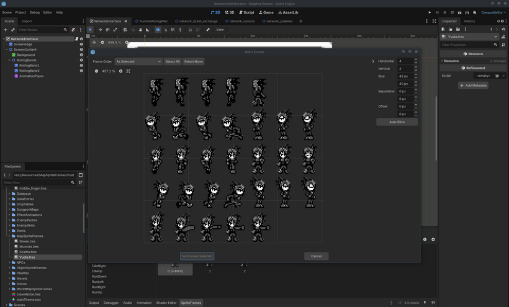Open the object history list icon in Inspector

click(x=503, y=29)
